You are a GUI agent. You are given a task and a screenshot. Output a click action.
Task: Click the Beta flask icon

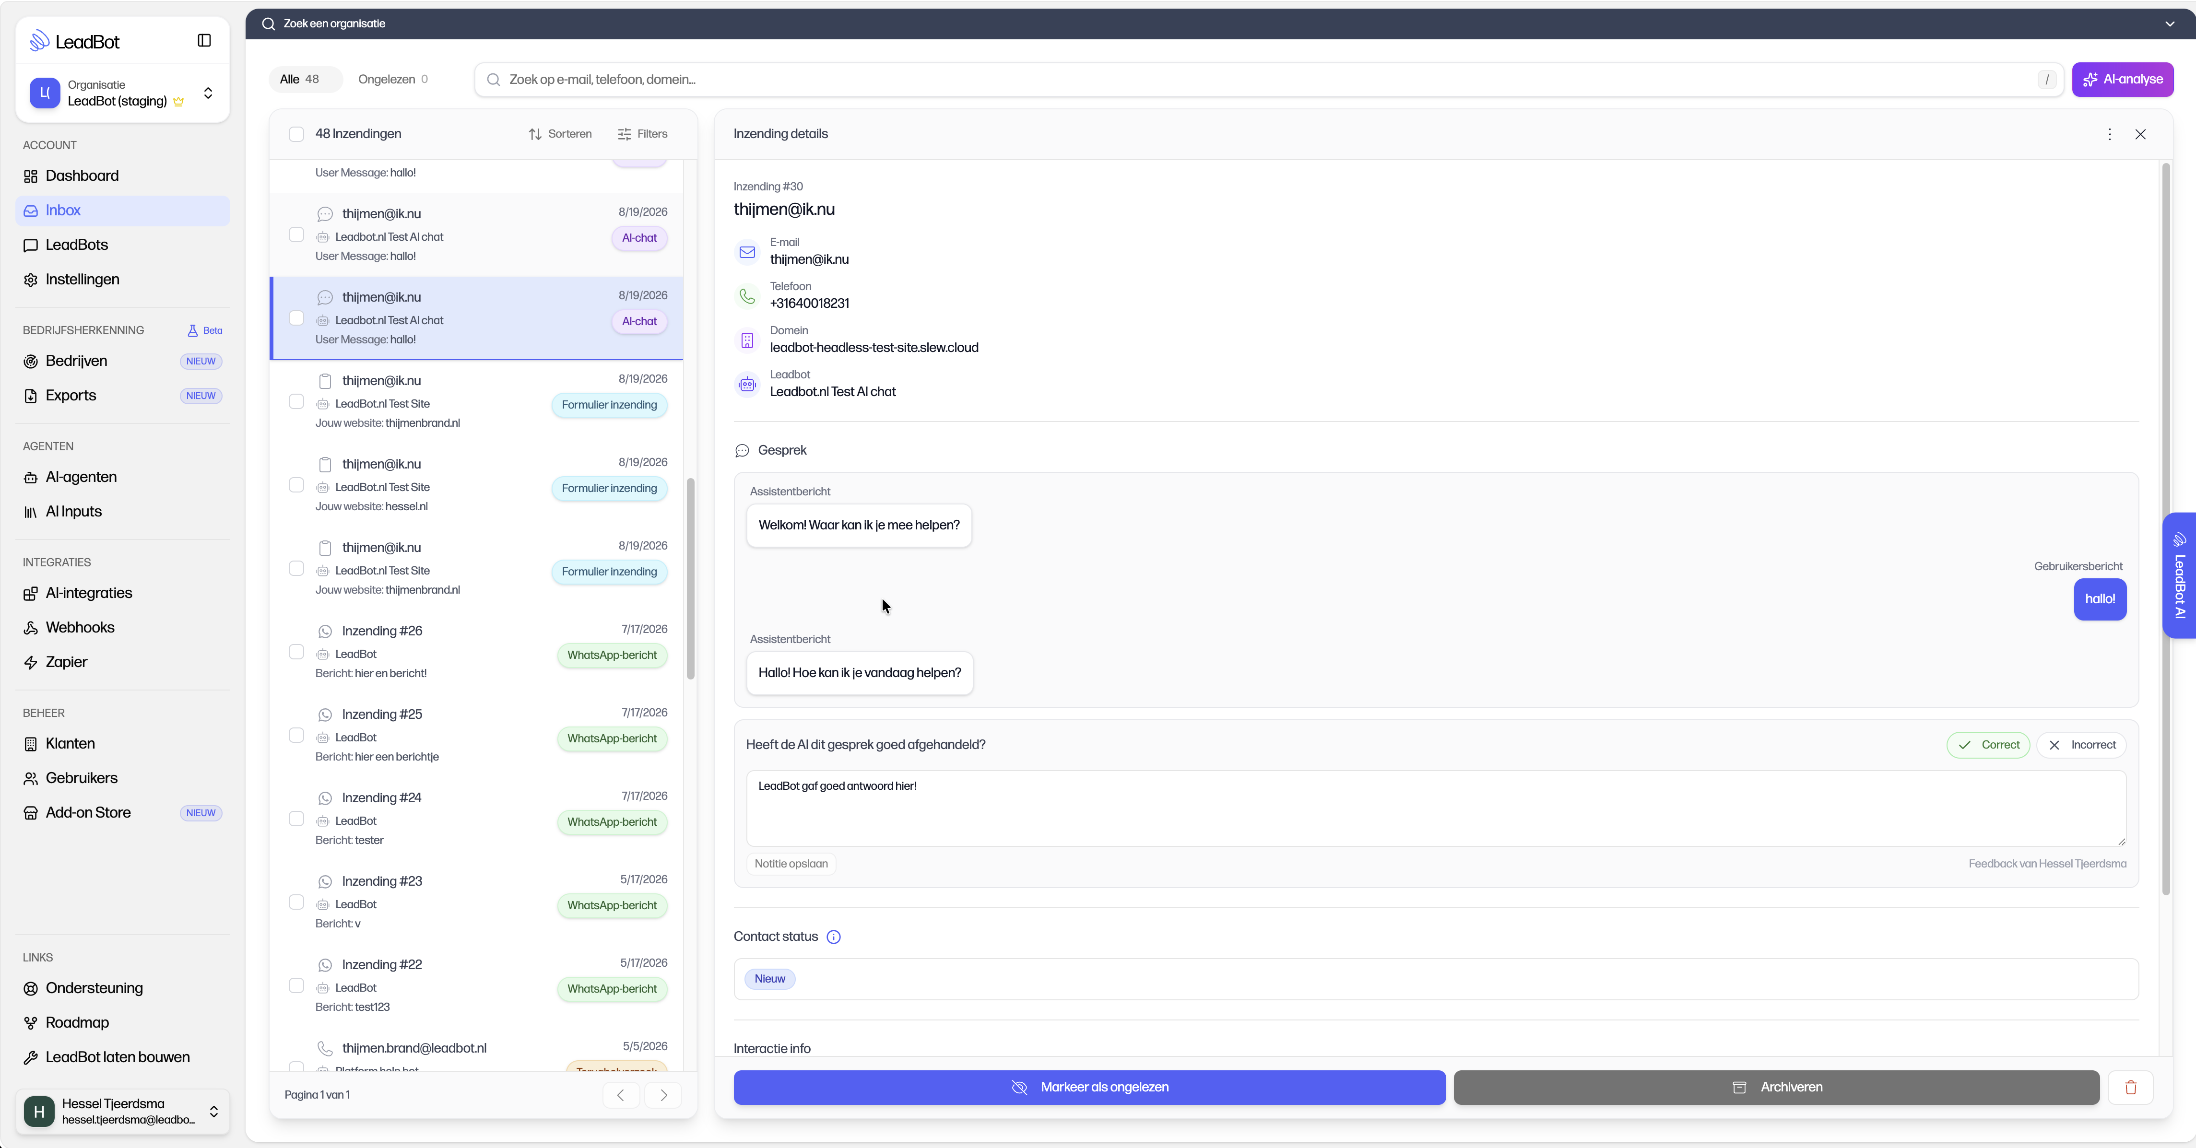[193, 331]
